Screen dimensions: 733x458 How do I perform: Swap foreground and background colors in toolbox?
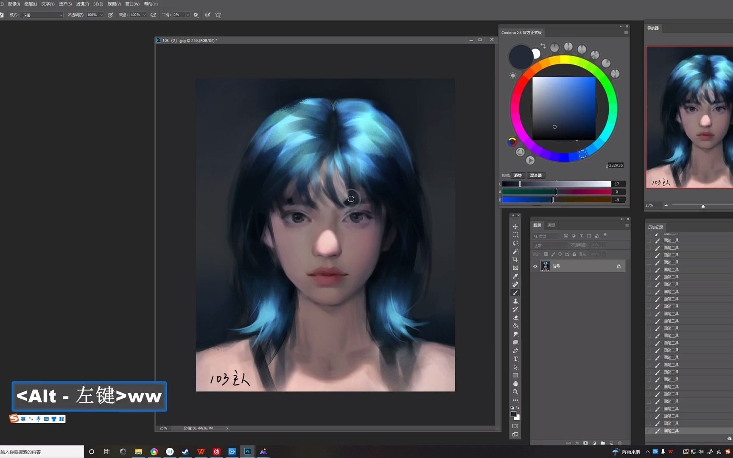click(518, 408)
